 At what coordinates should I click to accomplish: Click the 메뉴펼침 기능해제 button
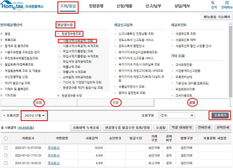216,17
